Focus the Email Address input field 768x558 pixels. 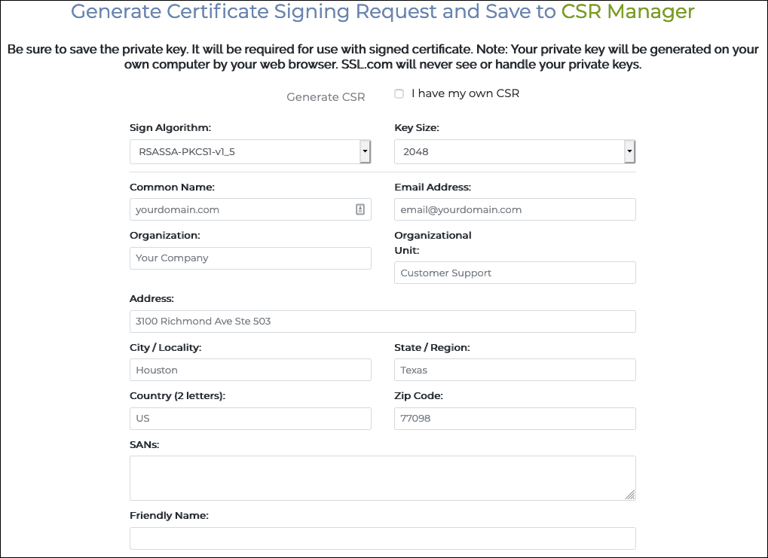(x=515, y=209)
